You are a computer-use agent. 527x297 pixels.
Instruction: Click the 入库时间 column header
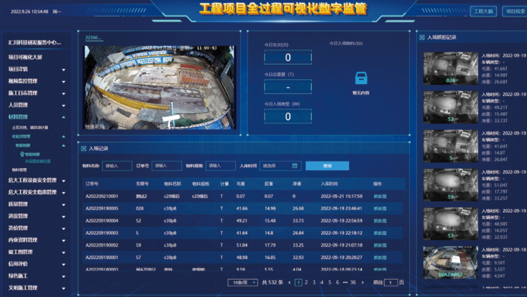pyautogui.click(x=329, y=184)
